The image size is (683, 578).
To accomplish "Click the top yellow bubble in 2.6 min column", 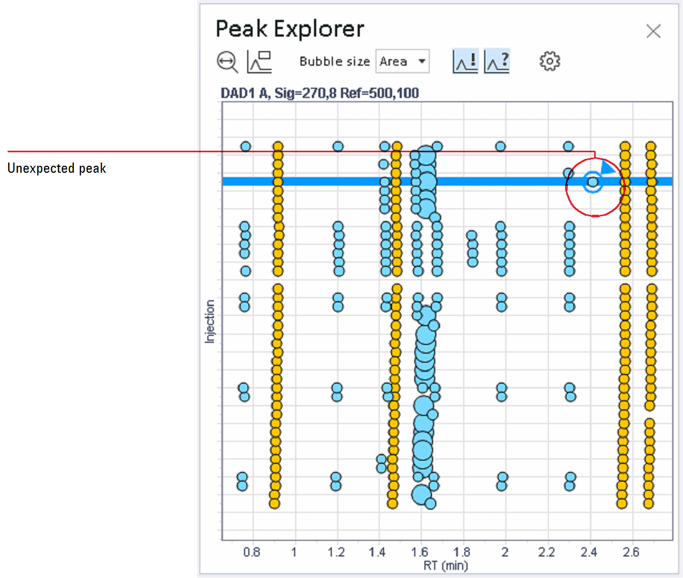I will [x=625, y=146].
